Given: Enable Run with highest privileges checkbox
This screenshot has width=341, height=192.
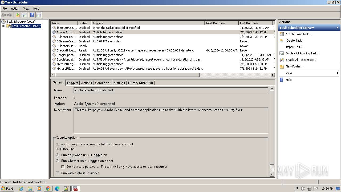Looking at the screenshot, I should (x=57, y=173).
